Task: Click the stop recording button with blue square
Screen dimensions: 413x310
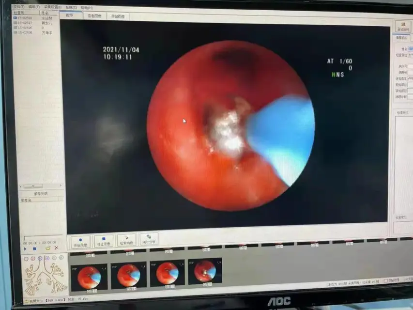Action: (104, 241)
